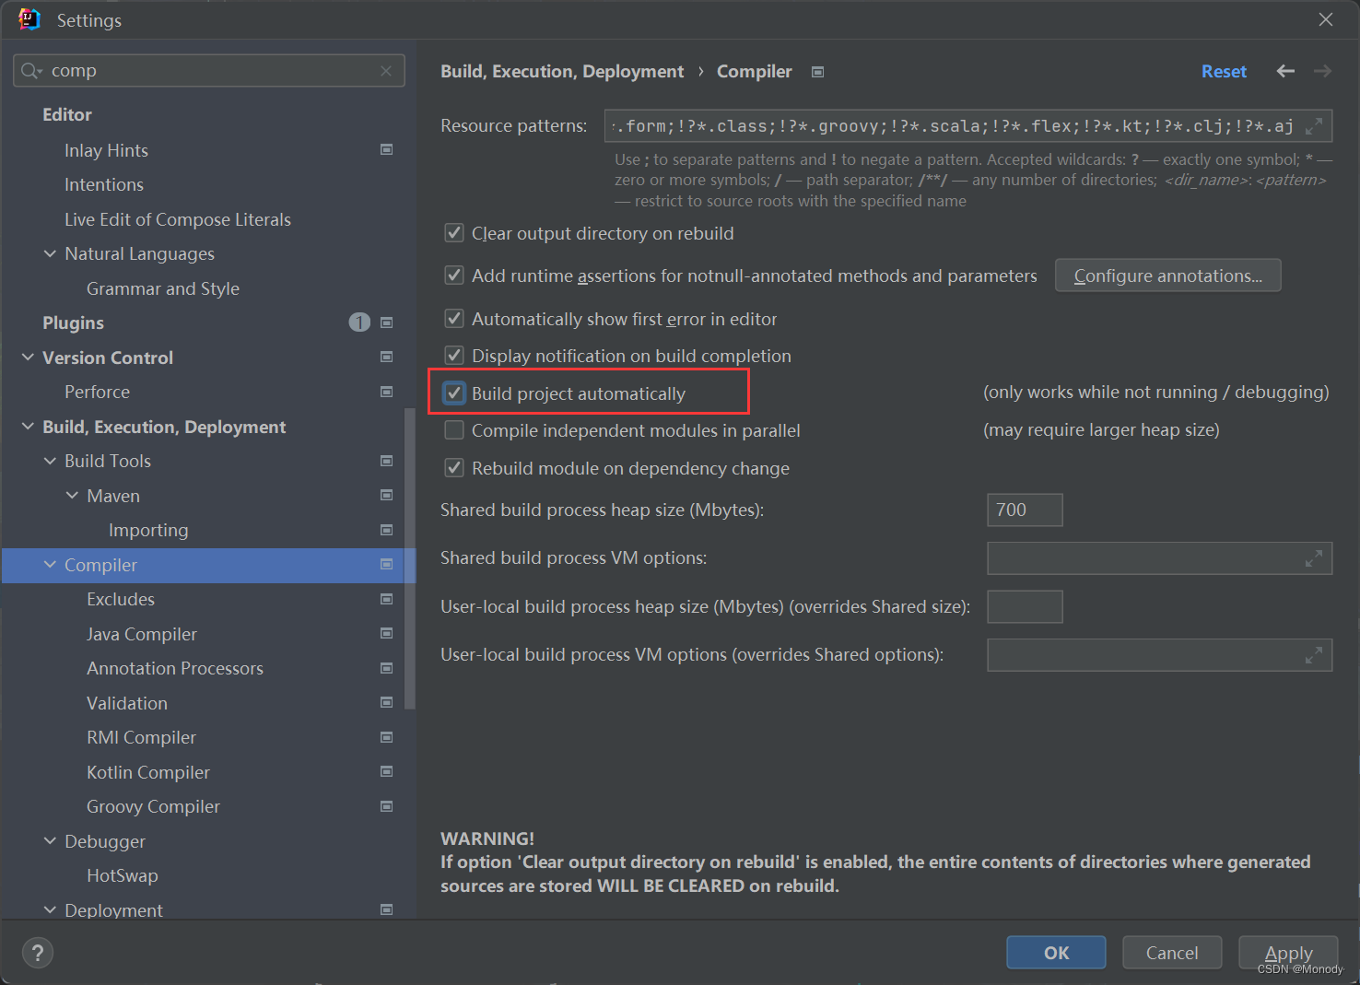This screenshot has height=985, width=1360.
Task: Open help with the question mark icon
Action: pos(38,953)
